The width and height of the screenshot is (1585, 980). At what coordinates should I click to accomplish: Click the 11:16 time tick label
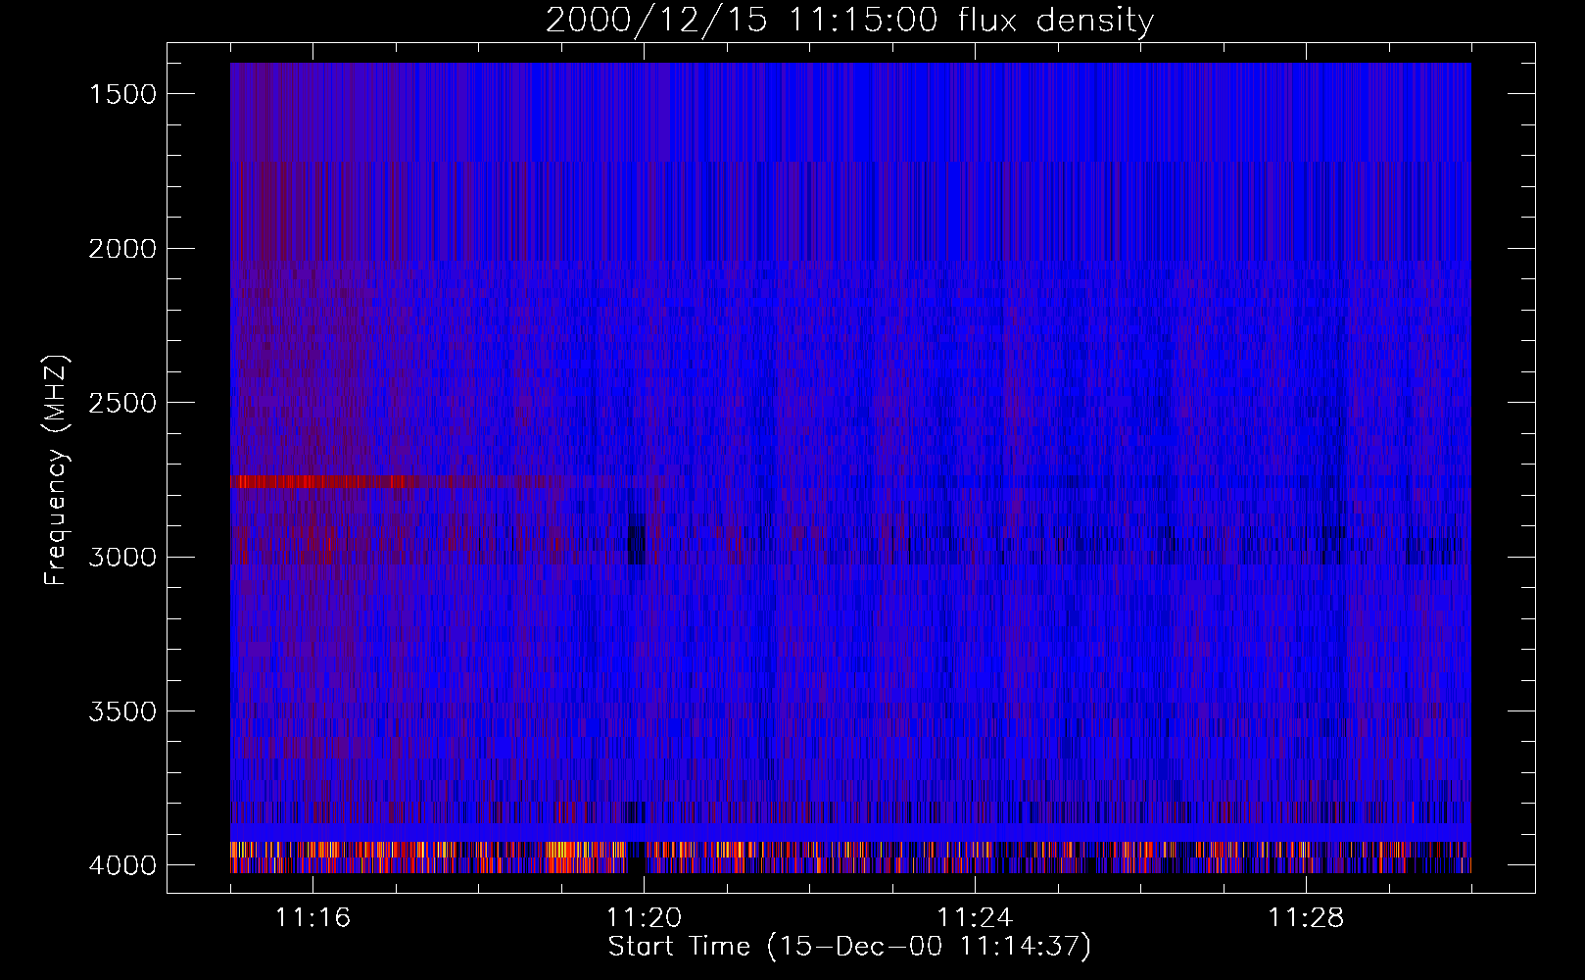pyautogui.click(x=312, y=918)
